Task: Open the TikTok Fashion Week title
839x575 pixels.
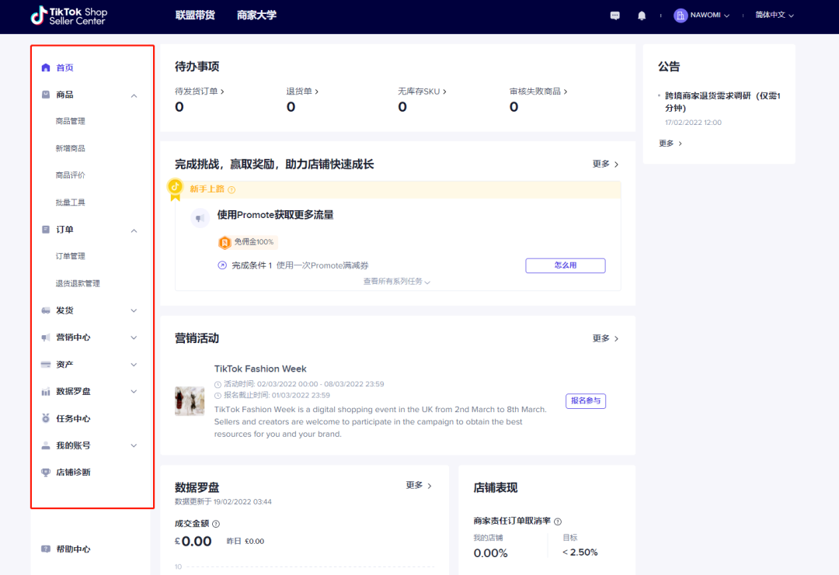Action: tap(260, 369)
